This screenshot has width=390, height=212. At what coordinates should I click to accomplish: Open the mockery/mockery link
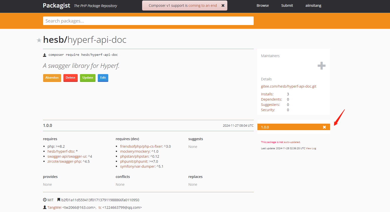click(x=135, y=151)
